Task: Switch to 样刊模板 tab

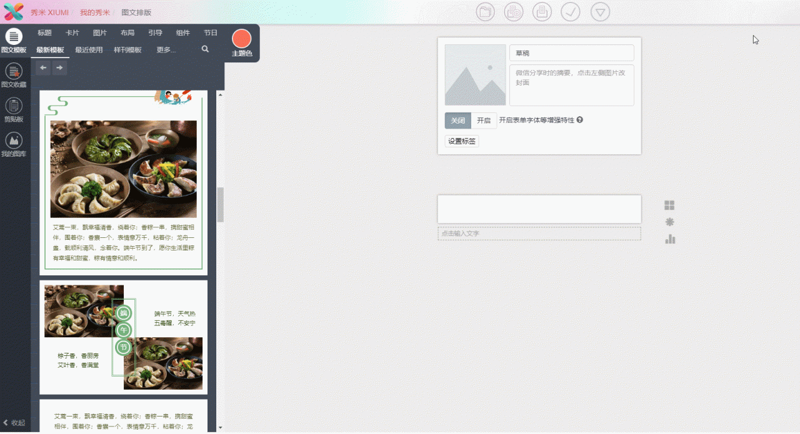Action: click(127, 50)
